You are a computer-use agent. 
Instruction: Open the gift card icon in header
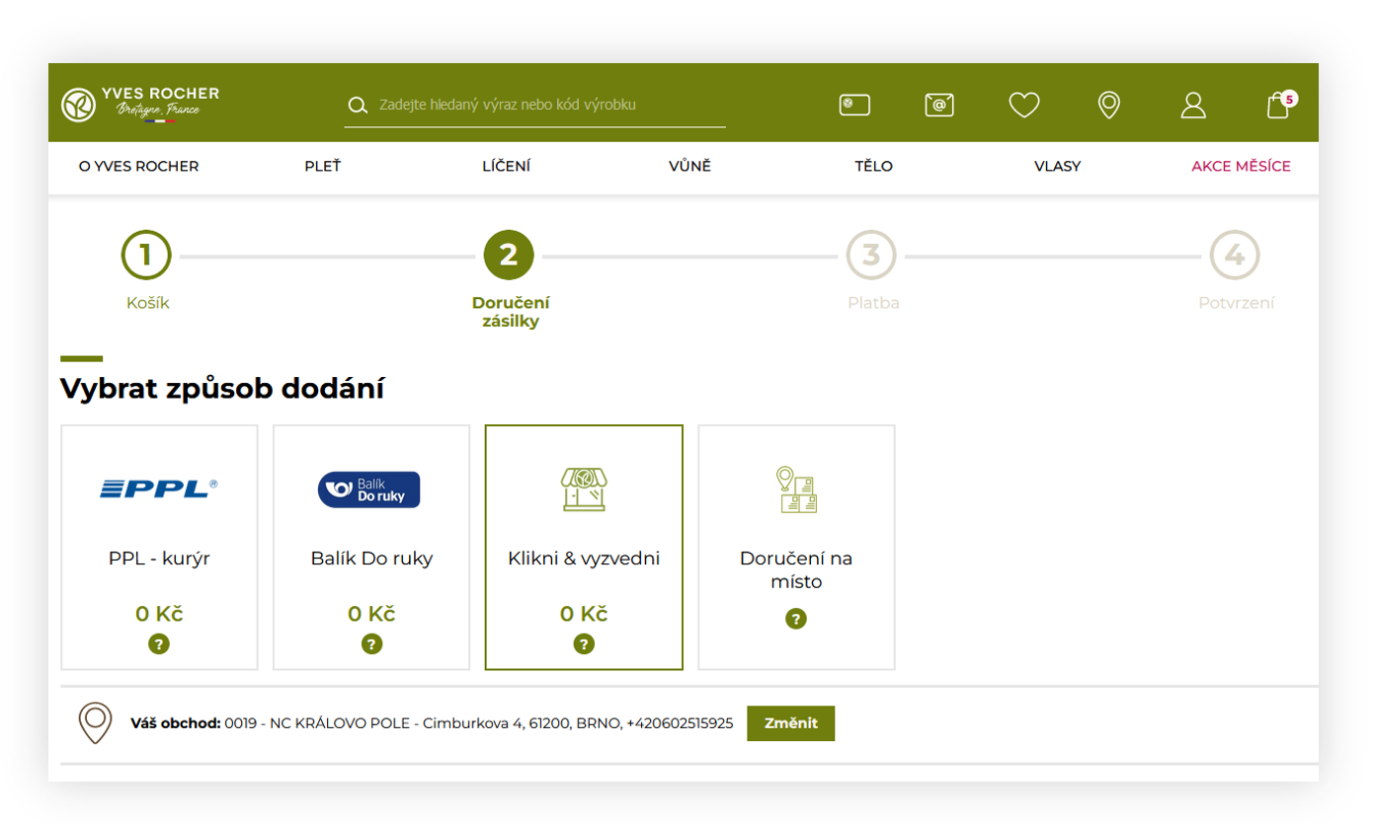(854, 104)
